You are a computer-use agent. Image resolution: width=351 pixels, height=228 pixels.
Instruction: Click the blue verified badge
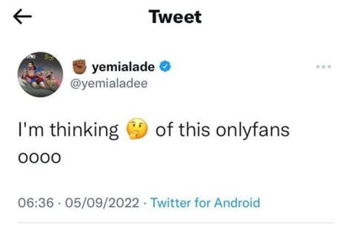coord(166,67)
